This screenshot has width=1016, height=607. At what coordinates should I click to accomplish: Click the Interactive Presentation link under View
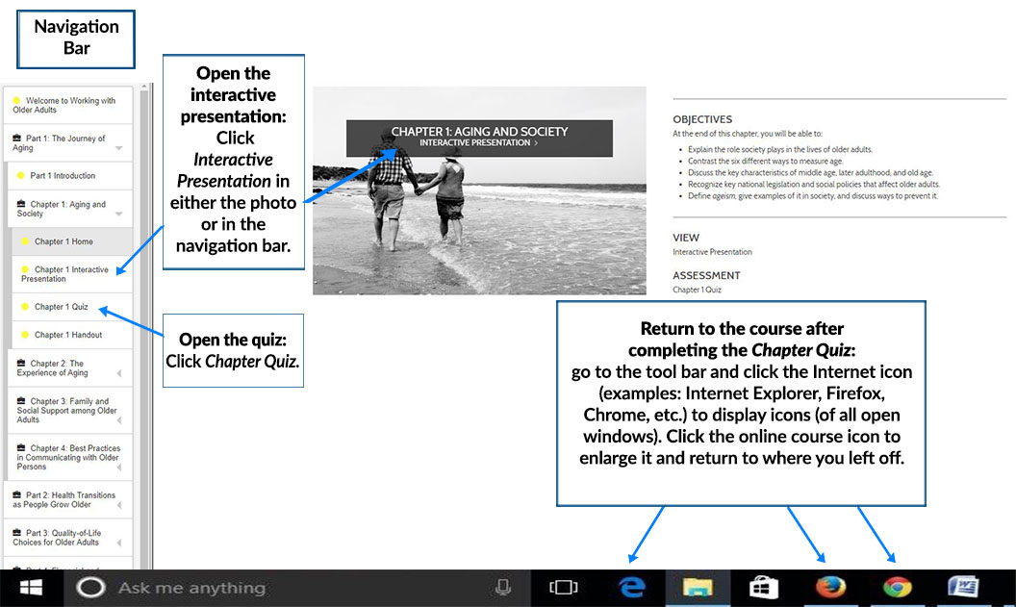click(x=712, y=252)
